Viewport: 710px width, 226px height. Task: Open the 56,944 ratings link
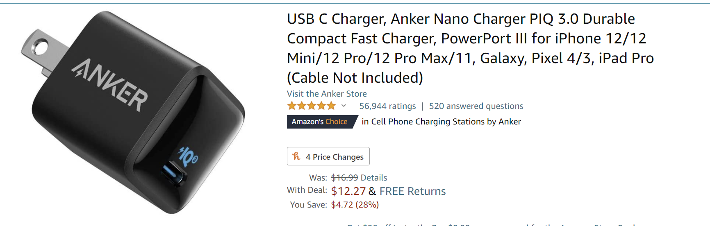pyautogui.click(x=387, y=106)
